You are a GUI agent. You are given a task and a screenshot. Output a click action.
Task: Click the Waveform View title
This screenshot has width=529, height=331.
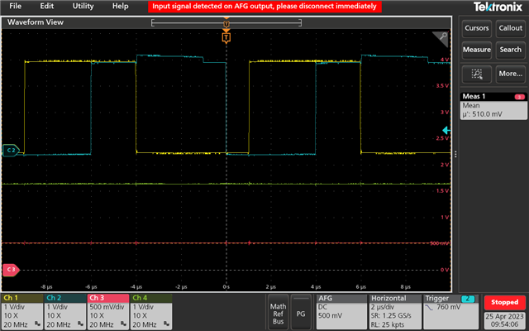(x=36, y=22)
